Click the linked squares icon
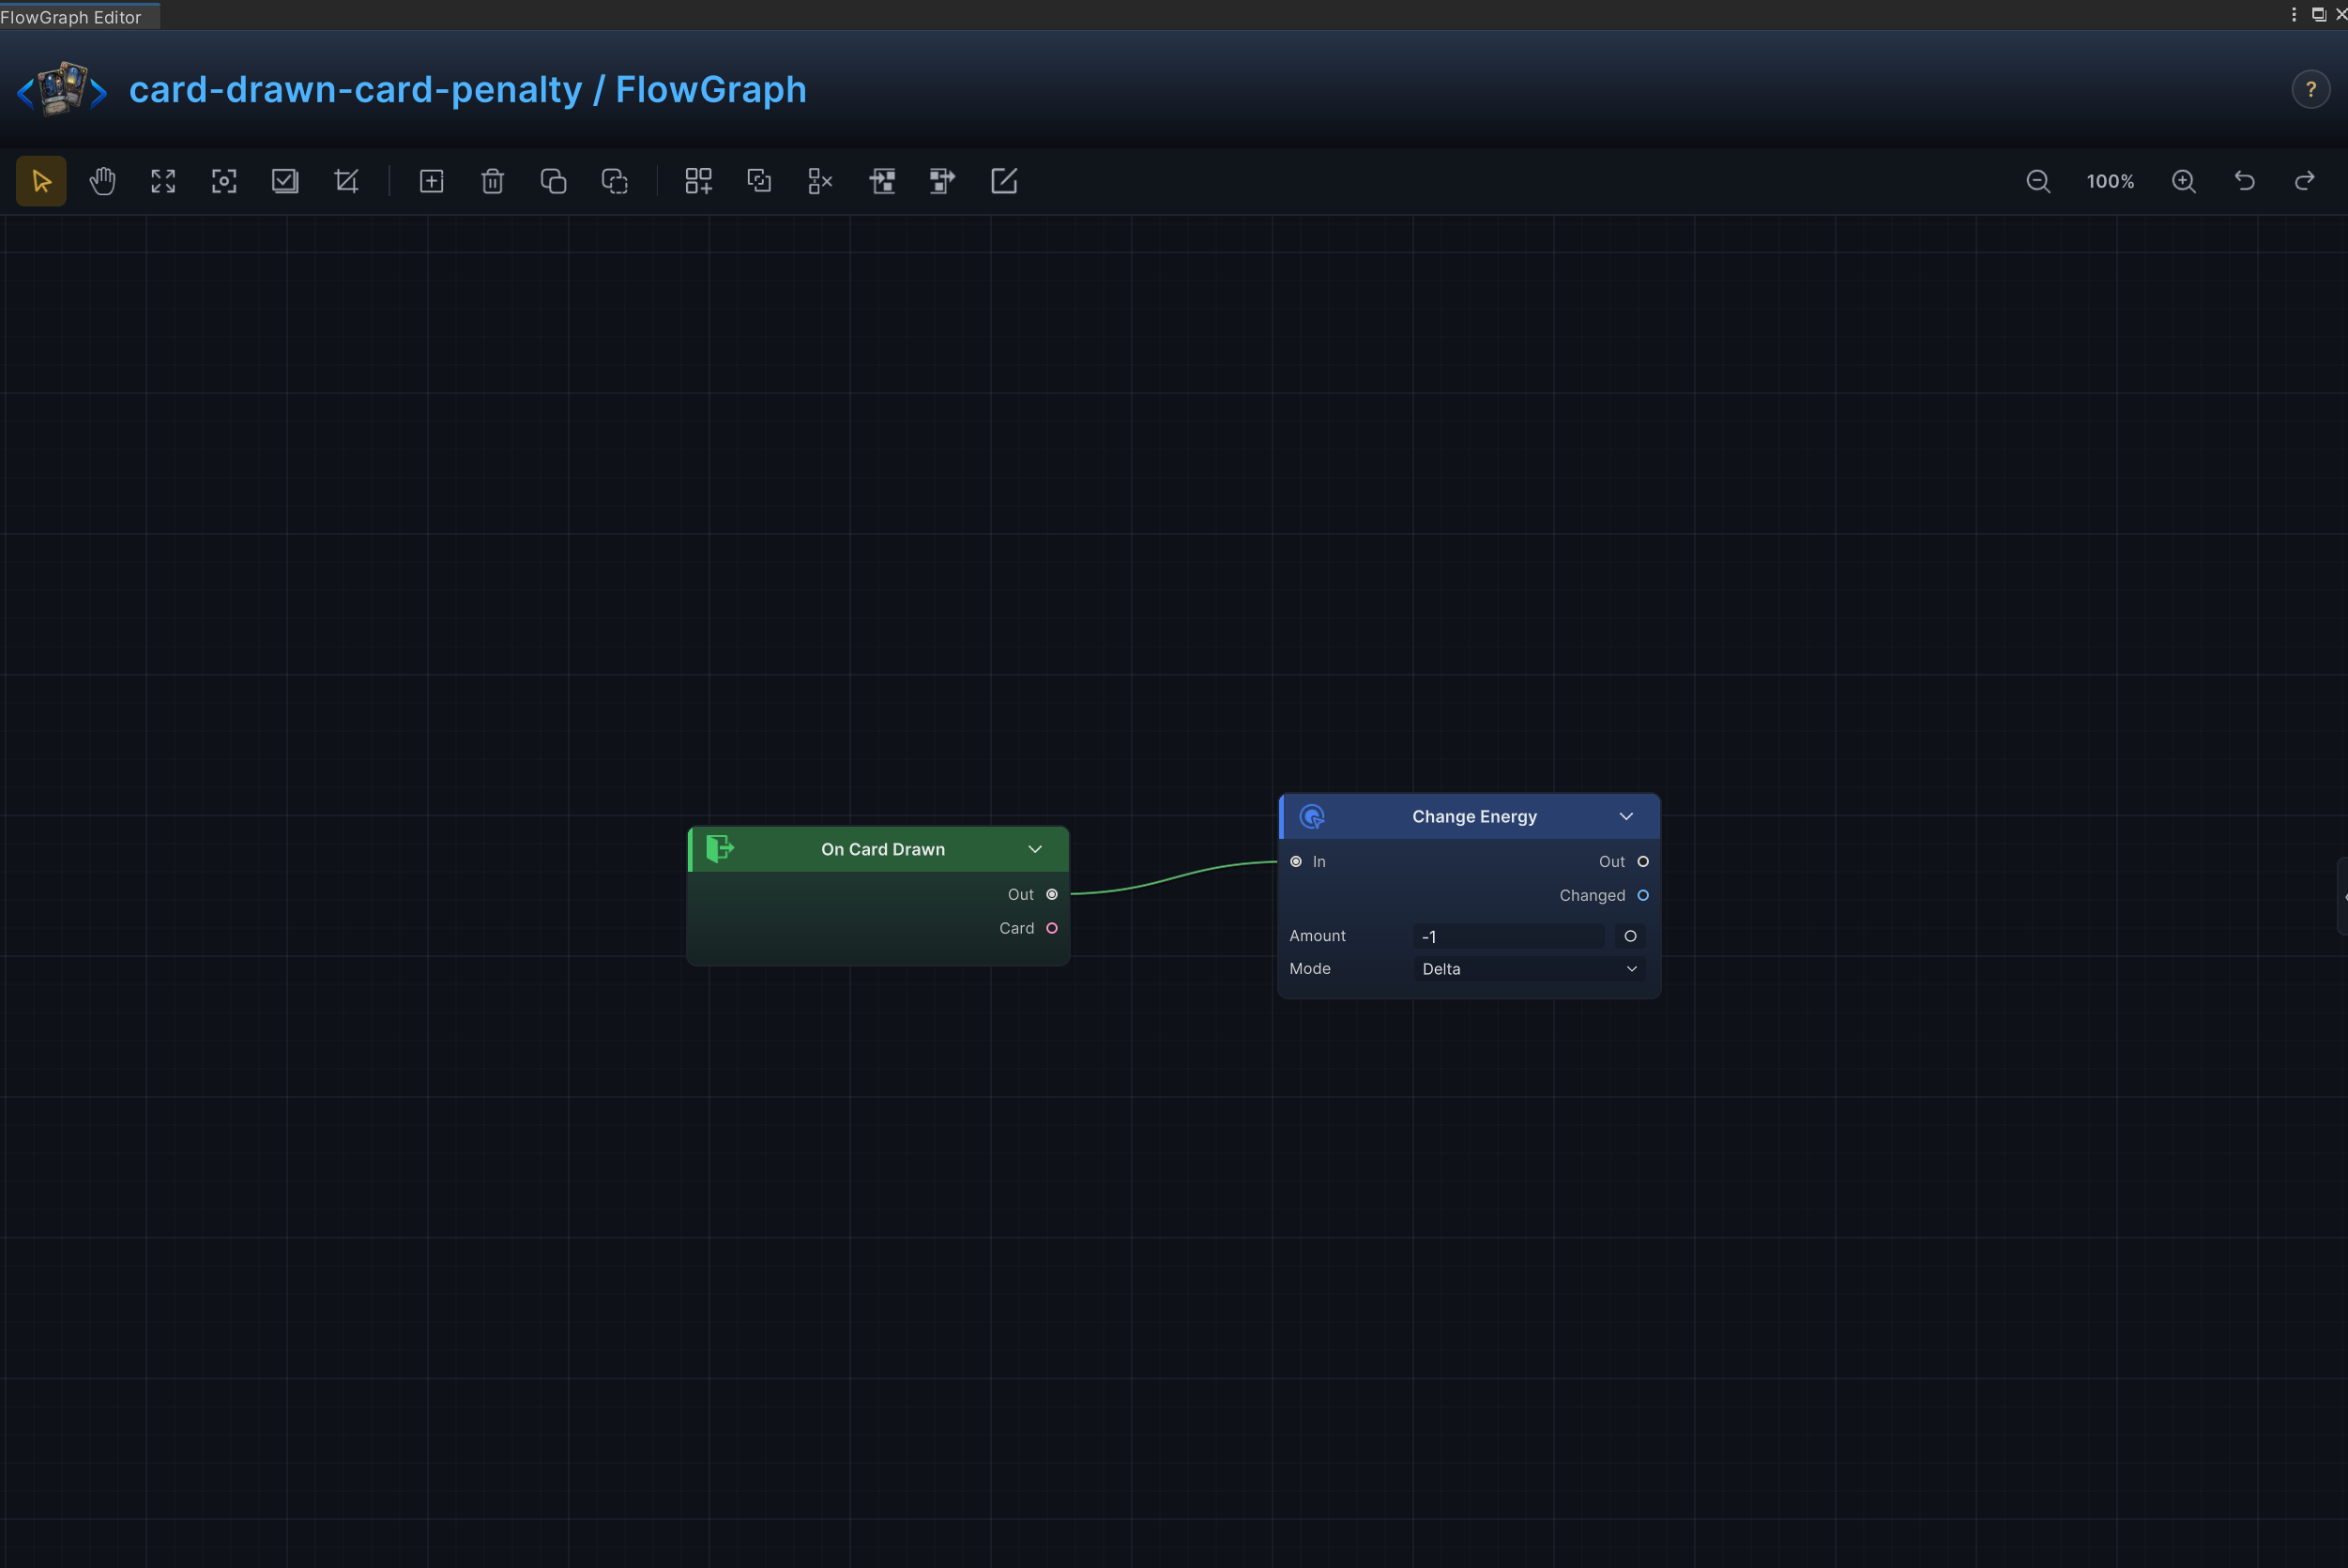Screen dimensions: 2348x1568 (x=759, y=181)
